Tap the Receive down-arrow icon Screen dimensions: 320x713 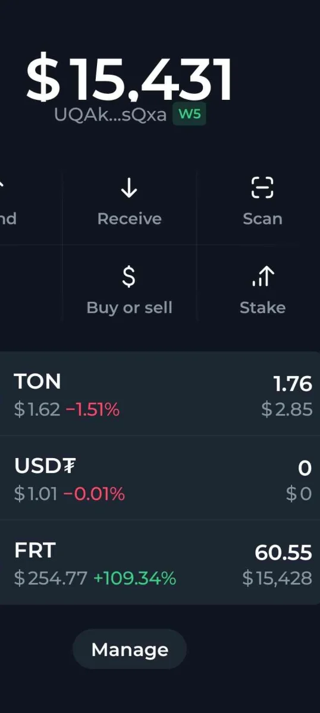(129, 189)
